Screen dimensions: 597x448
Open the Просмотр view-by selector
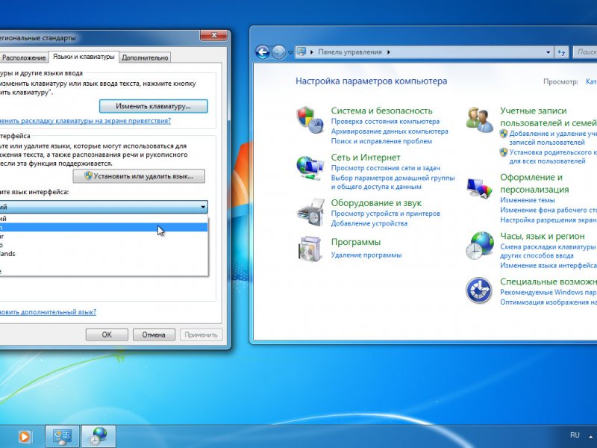tap(591, 81)
